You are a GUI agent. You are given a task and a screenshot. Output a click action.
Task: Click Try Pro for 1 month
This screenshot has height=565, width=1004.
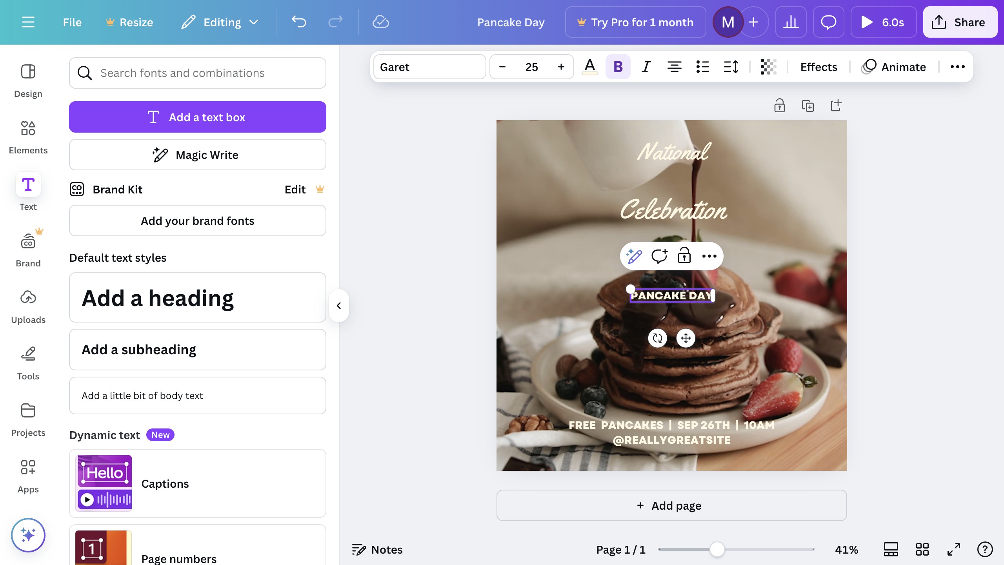[635, 22]
